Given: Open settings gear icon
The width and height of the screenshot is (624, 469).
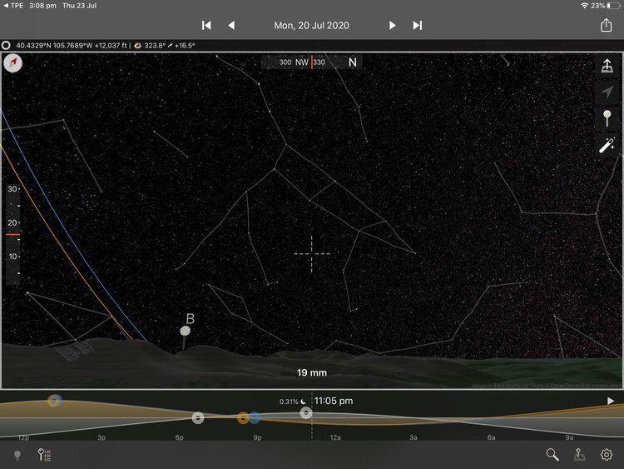Looking at the screenshot, I should [607, 454].
